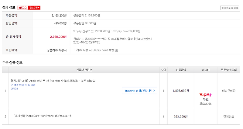Click the question mark help icon
Screen dimensions: 243x129
[116, 51]
